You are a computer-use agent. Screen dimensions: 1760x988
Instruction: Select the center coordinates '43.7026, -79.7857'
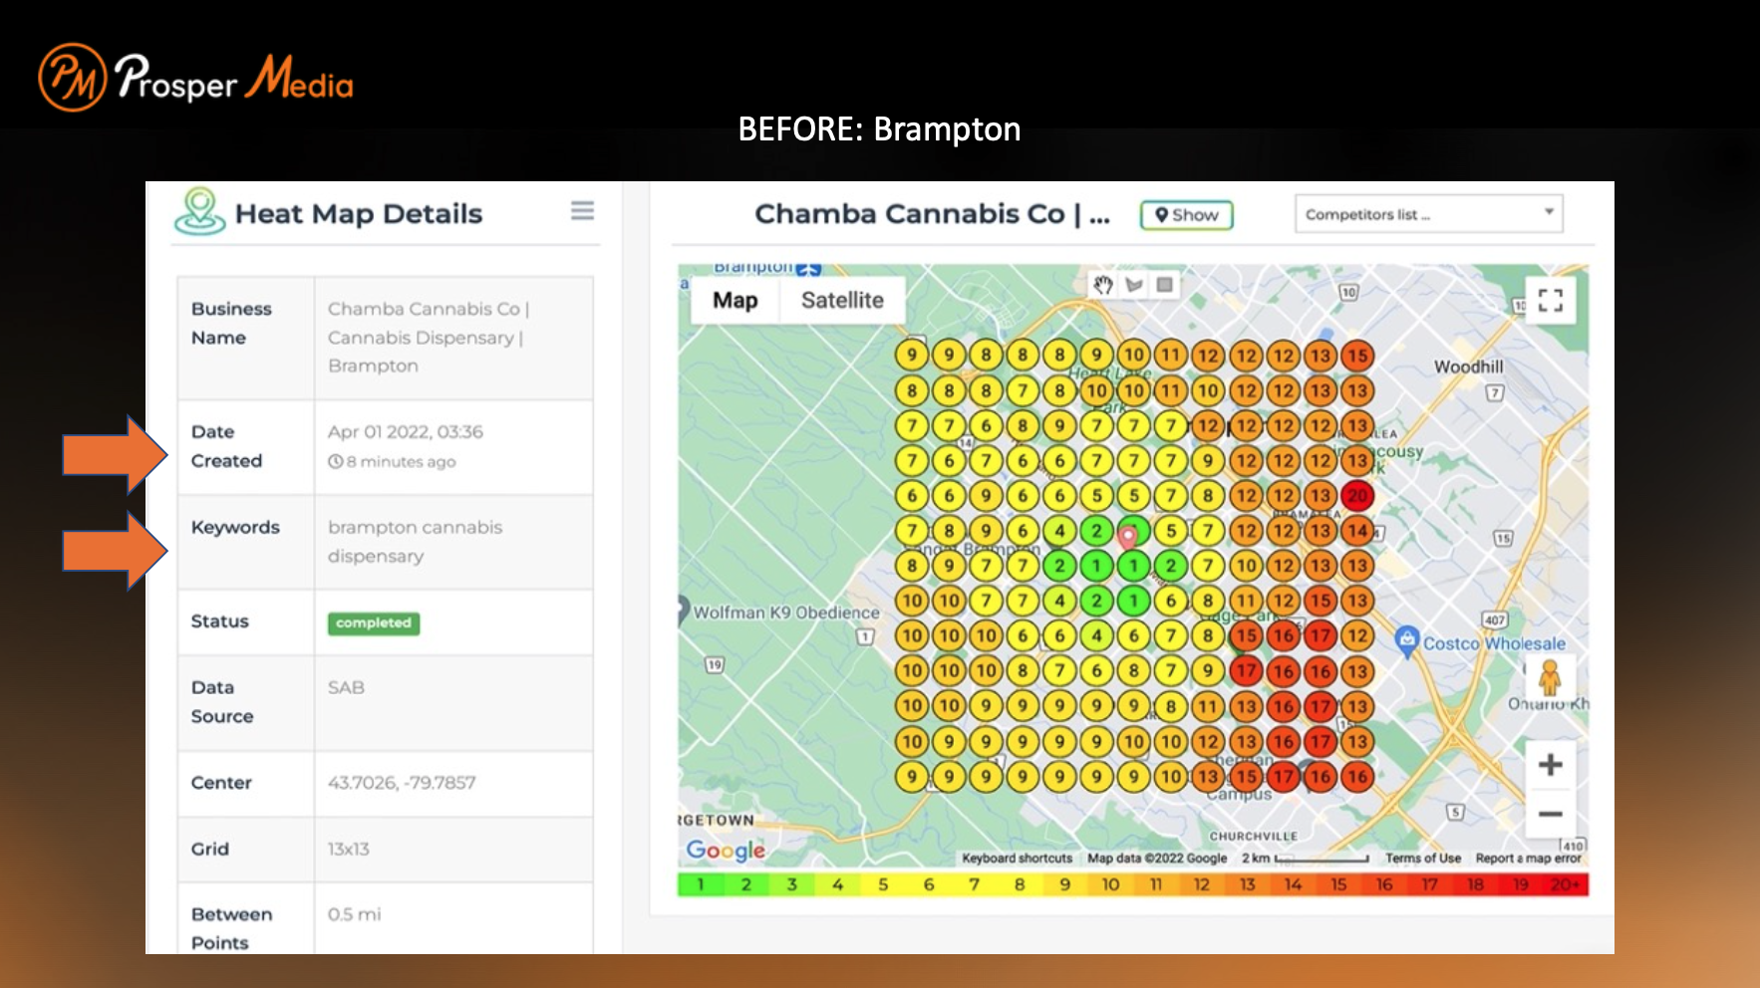pos(402,783)
